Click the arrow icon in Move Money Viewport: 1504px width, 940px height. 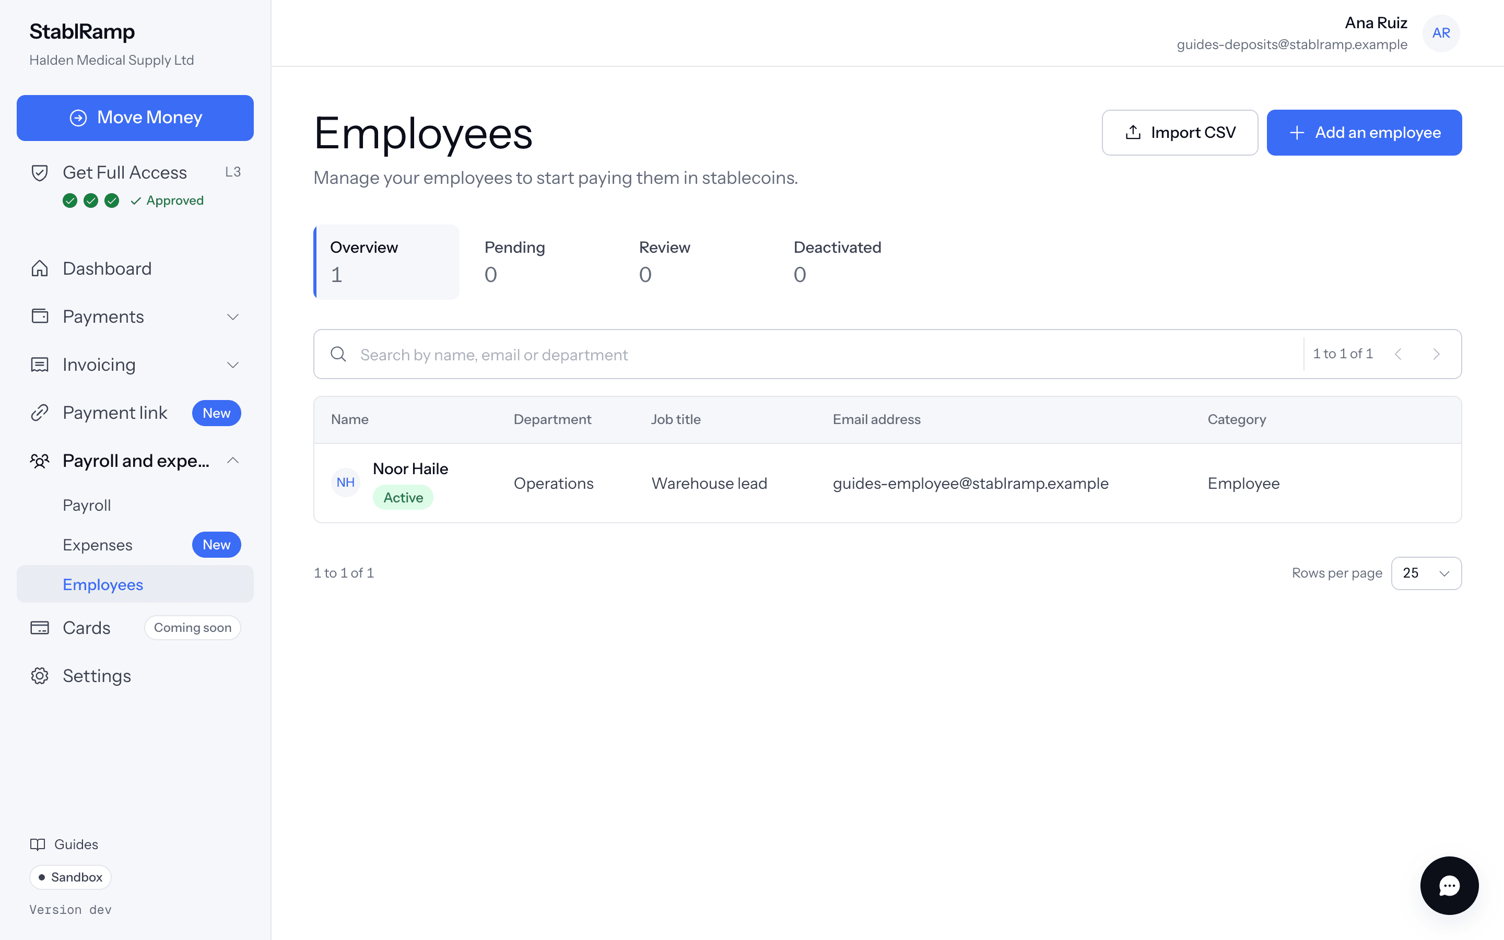(x=78, y=118)
